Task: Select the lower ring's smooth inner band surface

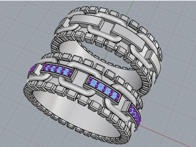Action: tap(76, 114)
